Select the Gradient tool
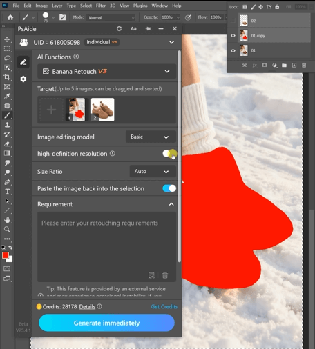315x349 pixels. (x=7, y=153)
